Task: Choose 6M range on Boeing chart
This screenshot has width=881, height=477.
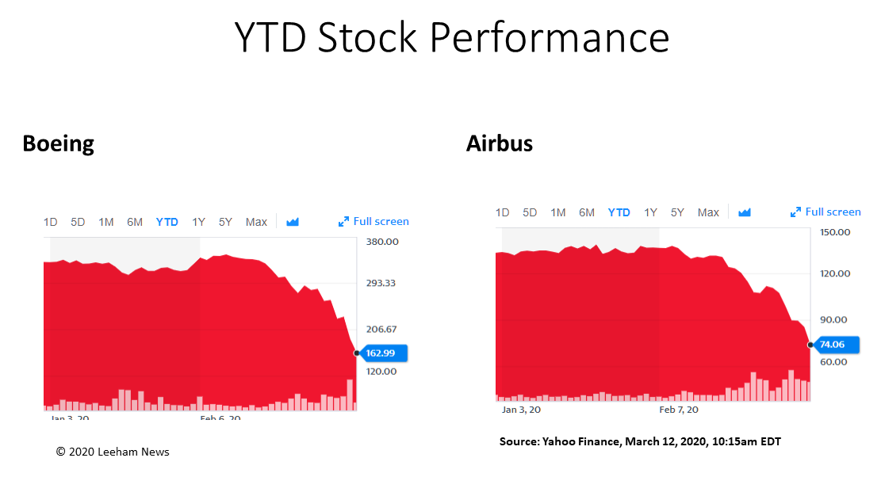Action: tap(135, 222)
